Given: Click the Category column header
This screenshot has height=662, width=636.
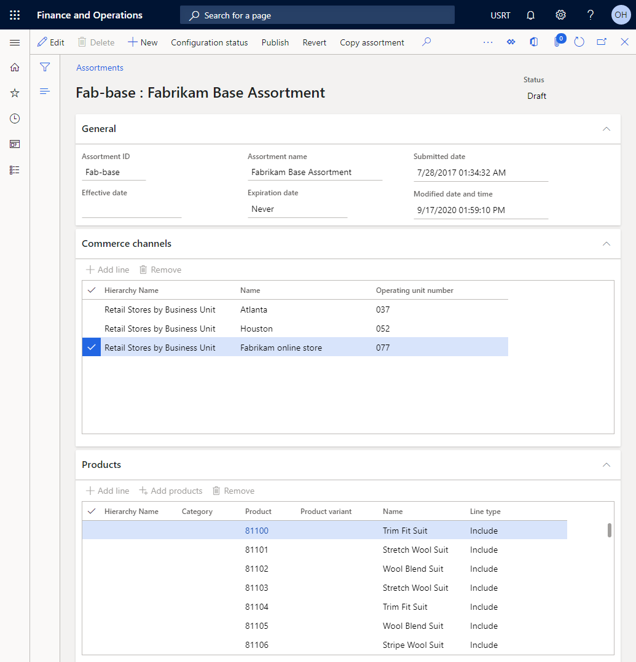Looking at the screenshot, I should [x=197, y=512].
